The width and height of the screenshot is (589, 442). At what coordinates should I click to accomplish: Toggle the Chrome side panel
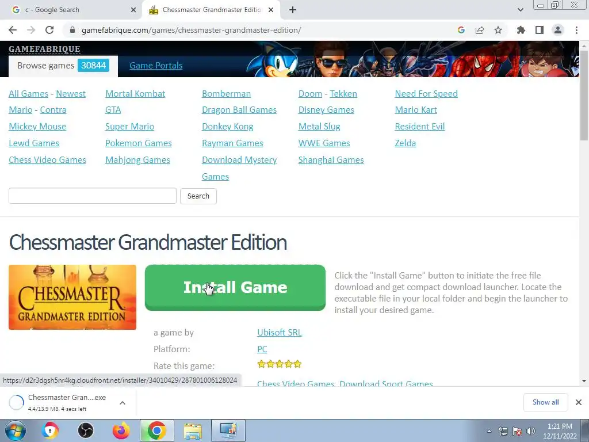tap(540, 30)
